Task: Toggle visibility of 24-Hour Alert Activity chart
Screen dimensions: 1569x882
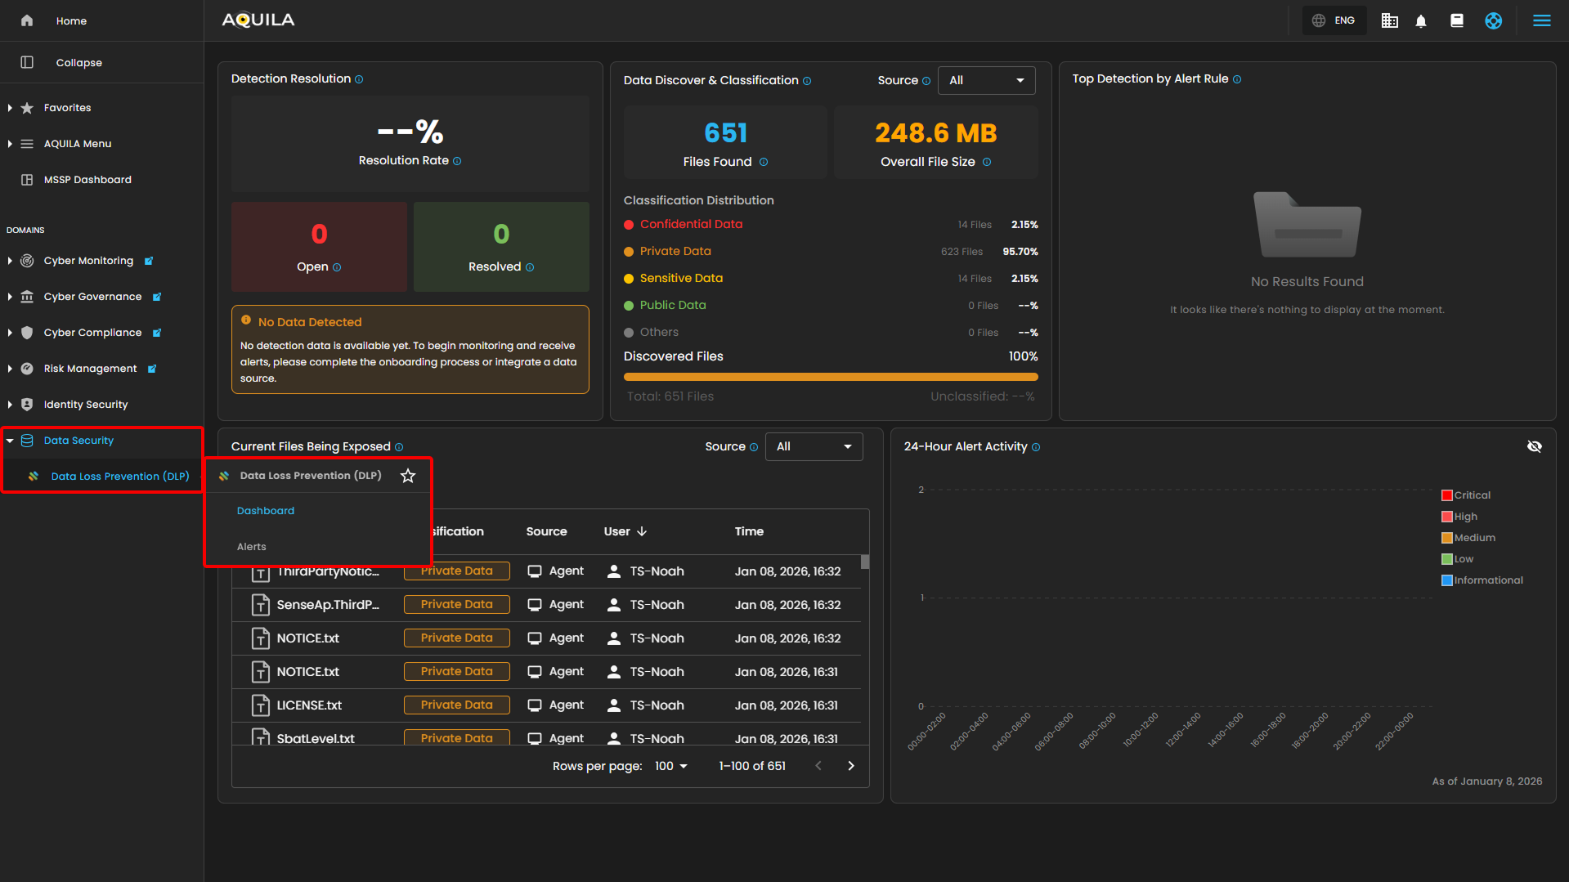Action: pyautogui.click(x=1534, y=446)
